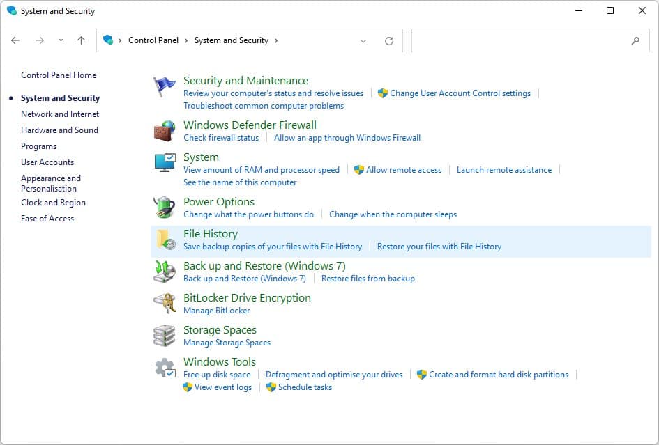Click the File History folder icon
The width and height of the screenshot is (659, 445).
point(165,240)
